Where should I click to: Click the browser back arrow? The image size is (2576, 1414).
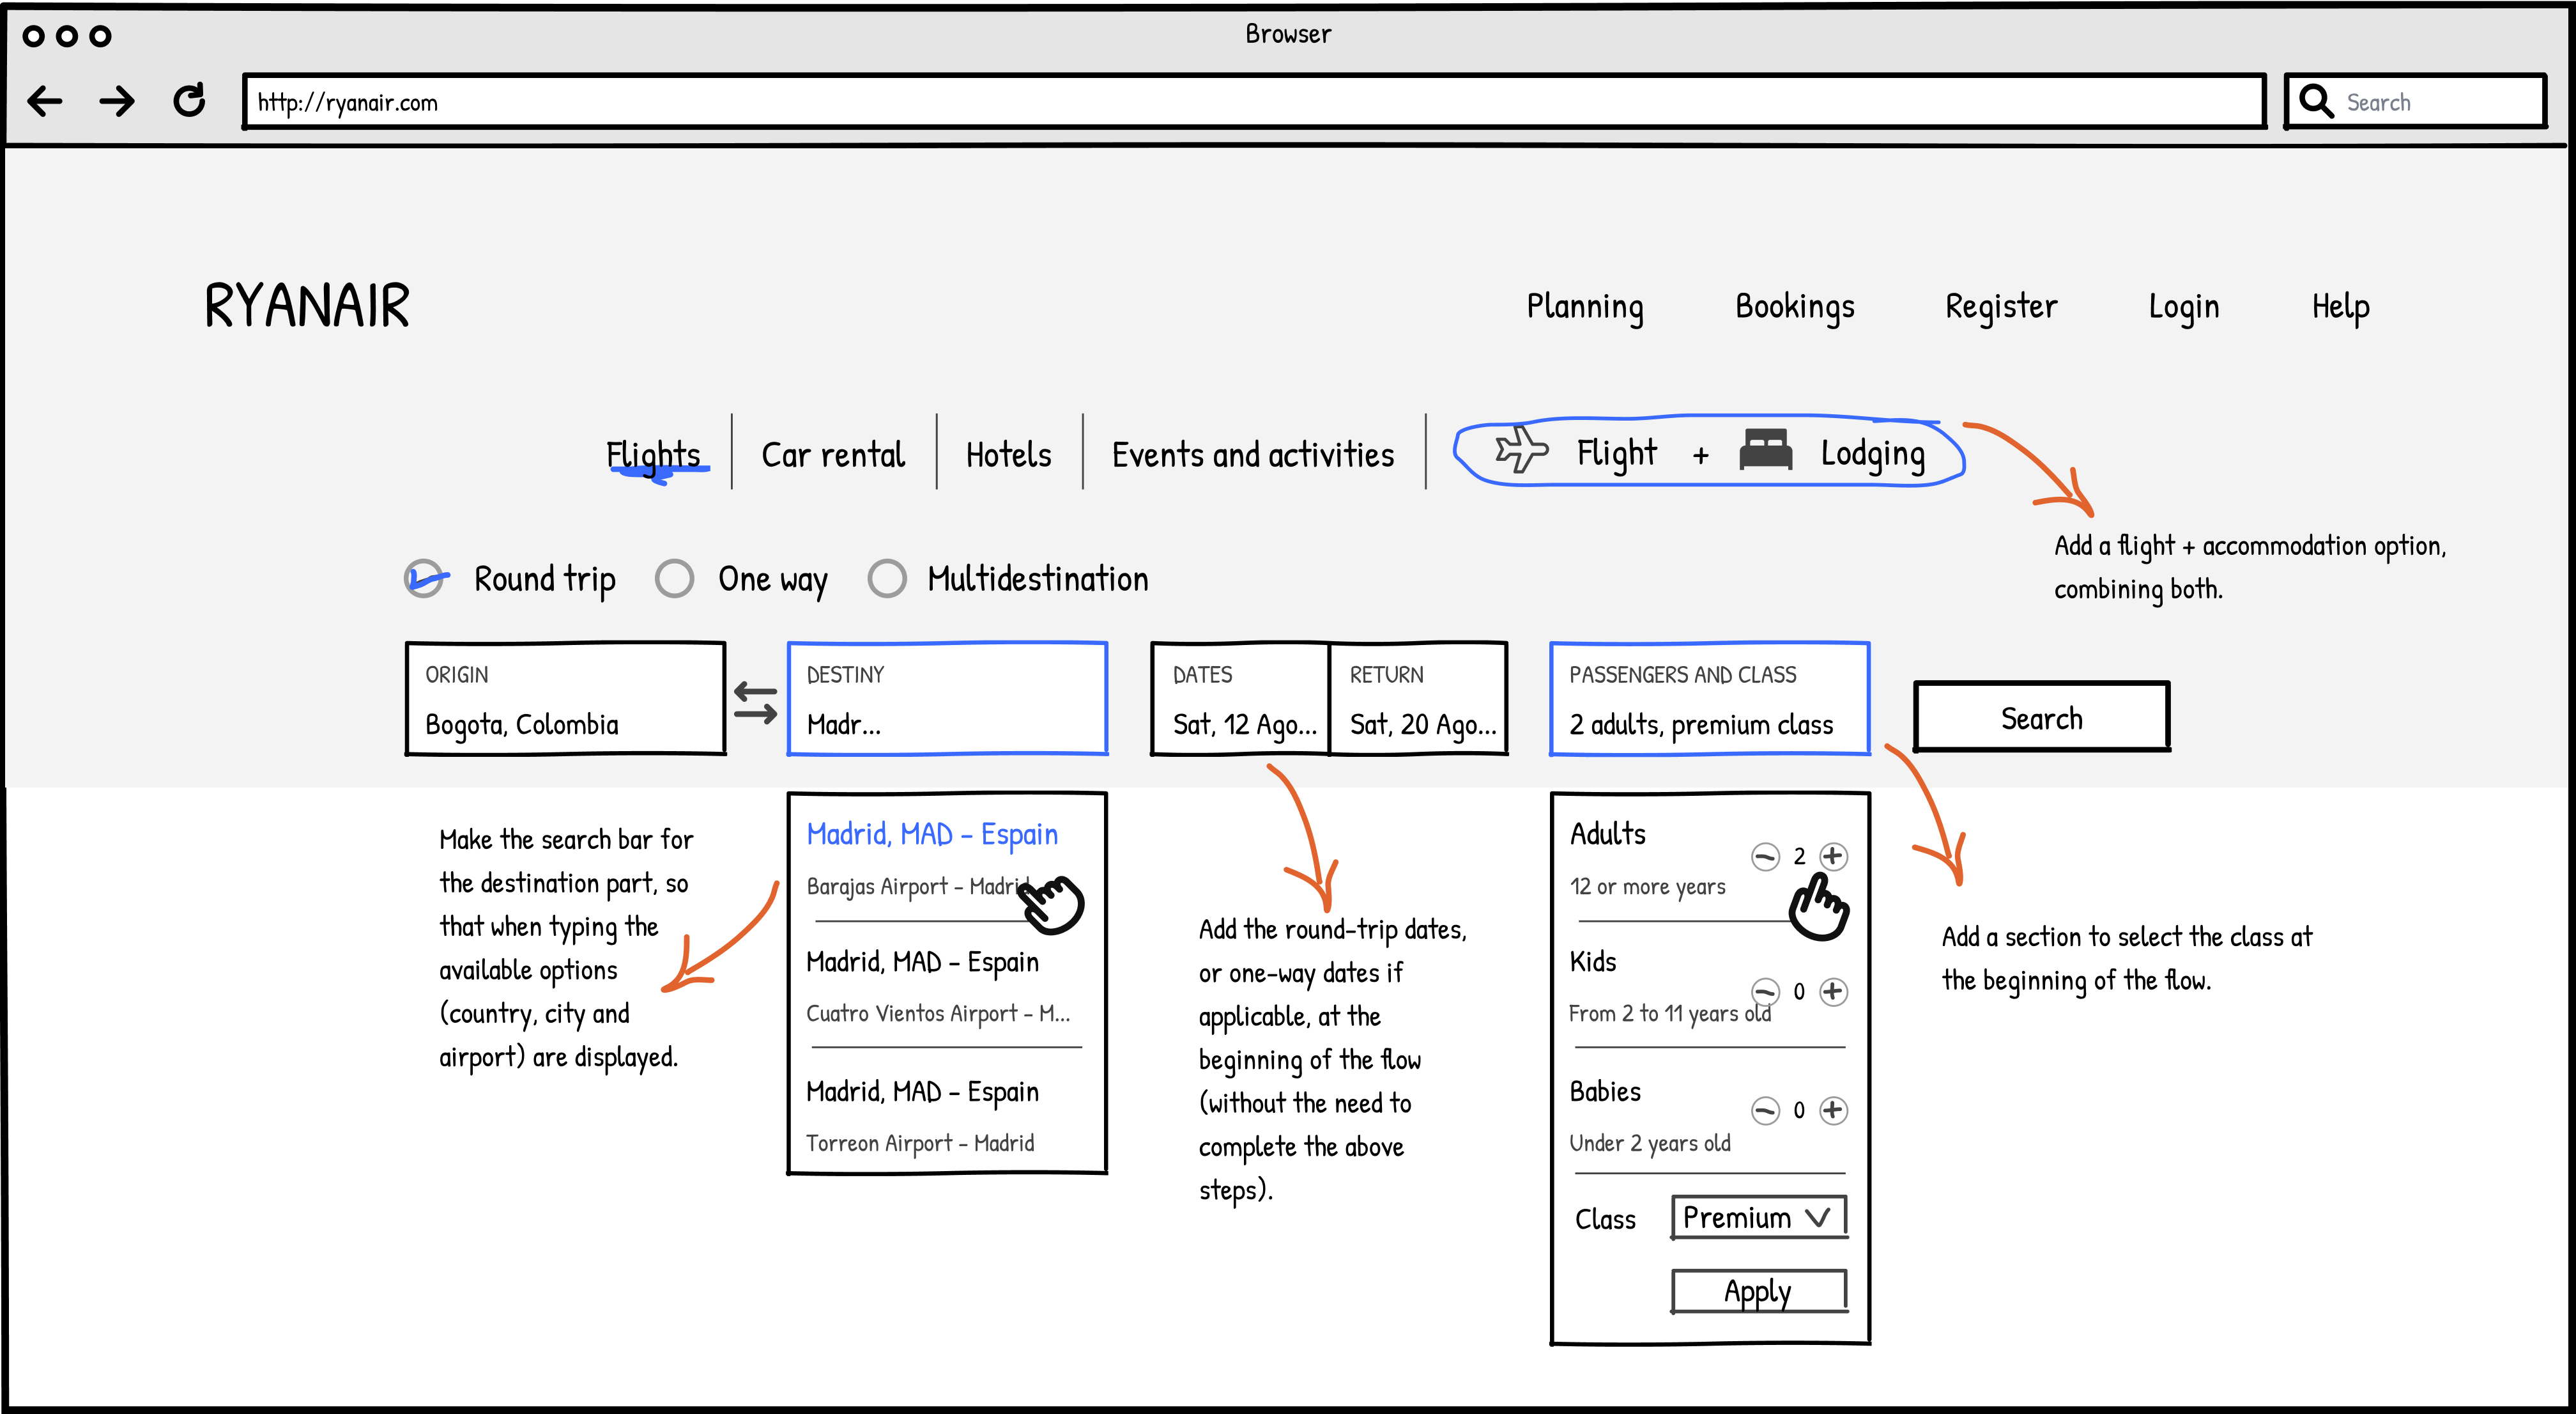45,101
